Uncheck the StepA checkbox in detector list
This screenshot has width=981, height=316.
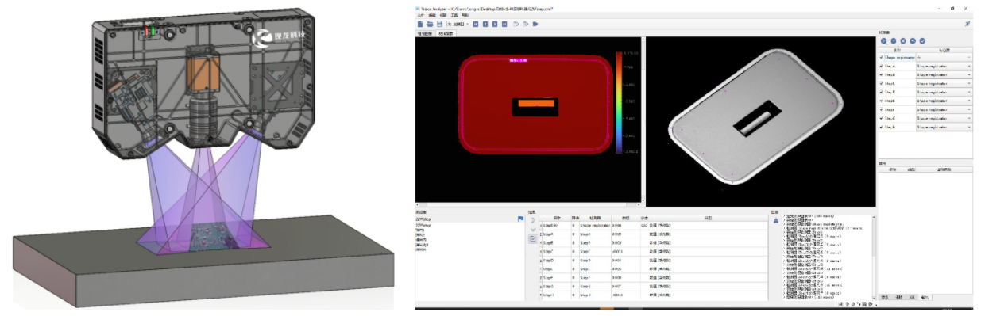tap(882, 67)
